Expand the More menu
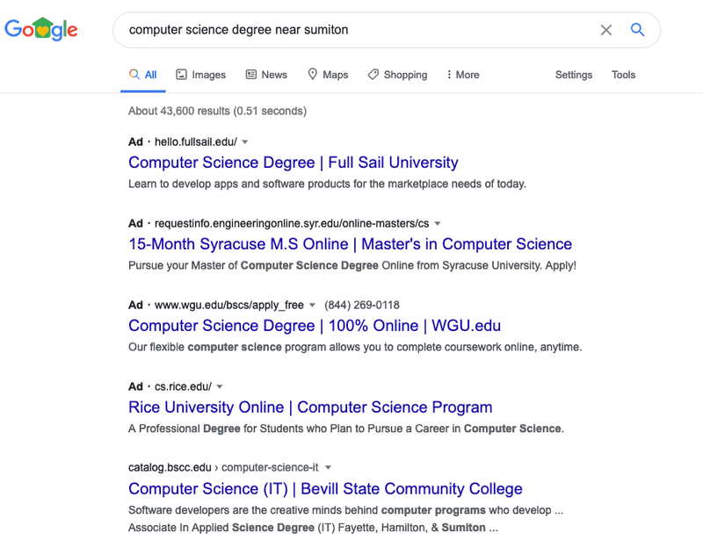This screenshot has height=555, width=703. (462, 75)
